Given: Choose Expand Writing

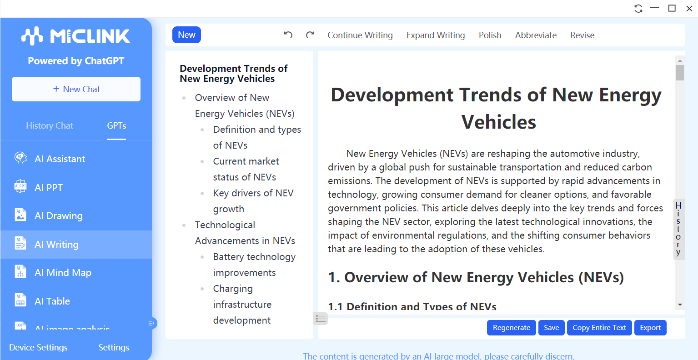Looking at the screenshot, I should pos(436,35).
